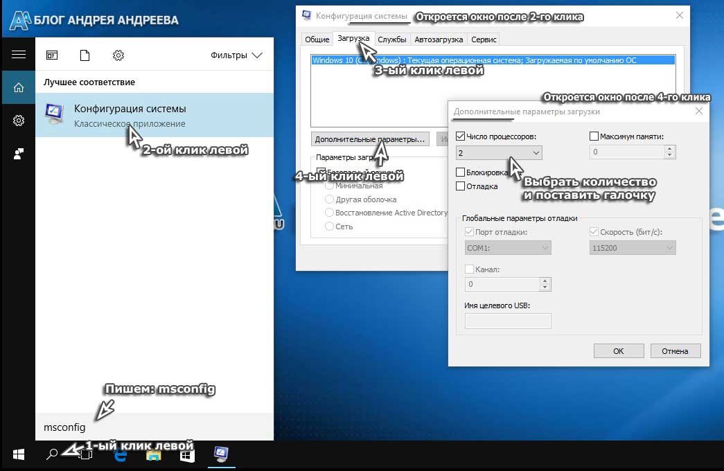The height and width of the screenshot is (471, 724).
Task: Launch Microsoft Edge from taskbar
Action: (121, 455)
